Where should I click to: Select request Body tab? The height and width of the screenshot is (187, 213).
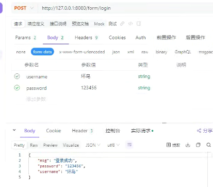[55, 38]
